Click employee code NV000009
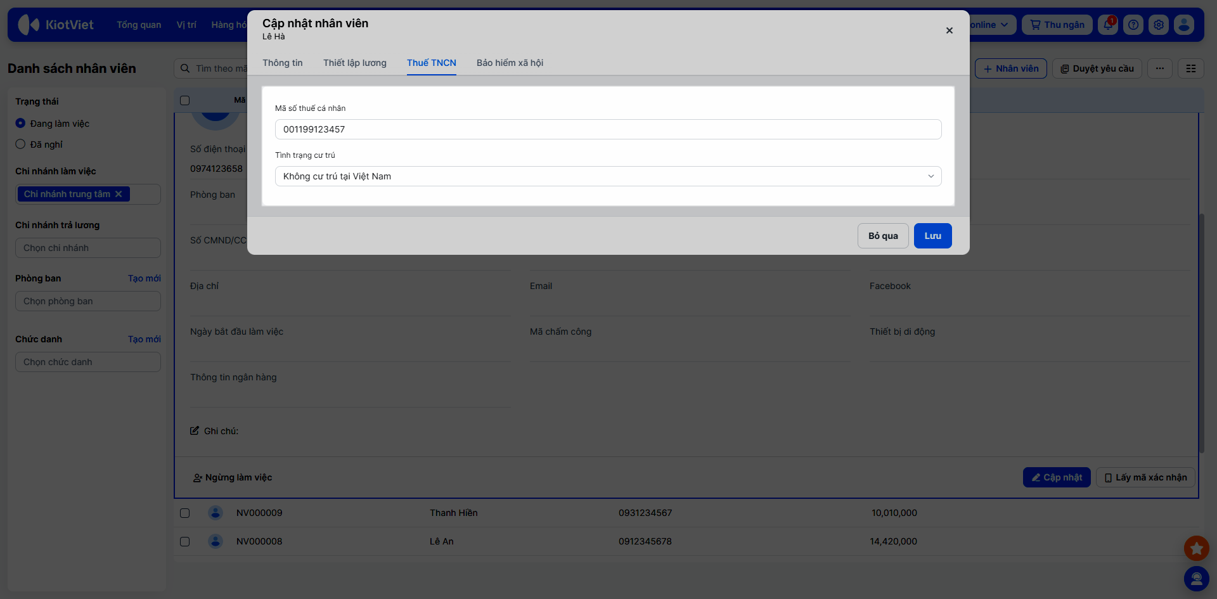The image size is (1217, 599). (x=259, y=513)
